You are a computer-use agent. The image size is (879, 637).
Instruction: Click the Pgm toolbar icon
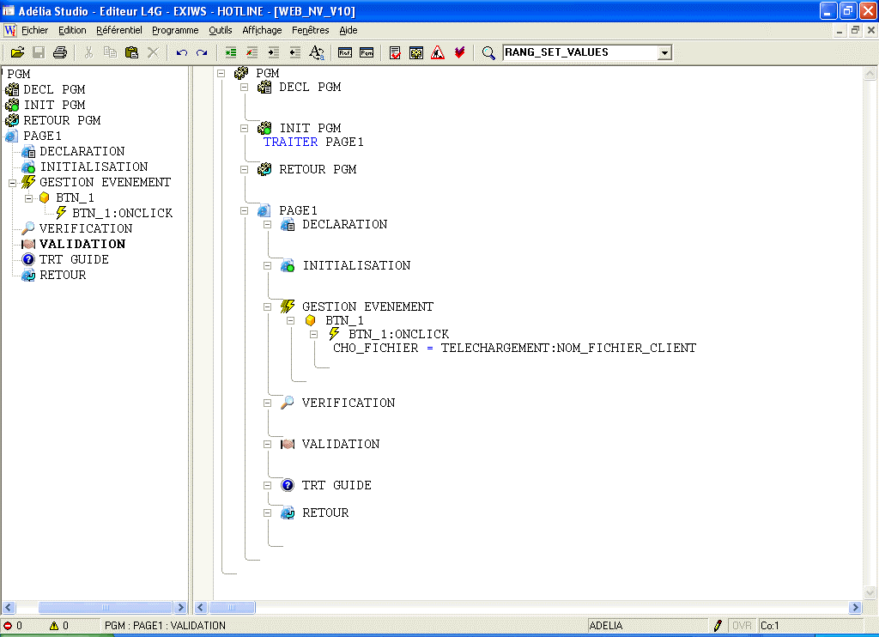[367, 52]
